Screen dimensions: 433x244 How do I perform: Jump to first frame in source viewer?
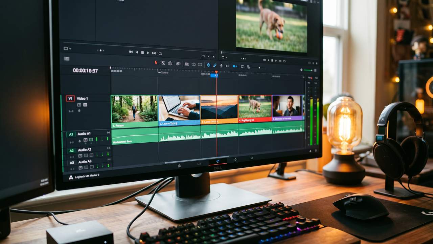(131, 52)
